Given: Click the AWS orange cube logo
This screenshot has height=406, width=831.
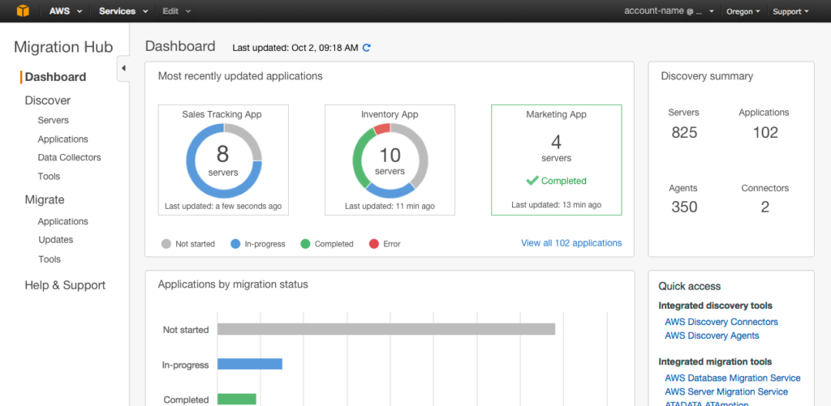Looking at the screenshot, I should tap(22, 11).
